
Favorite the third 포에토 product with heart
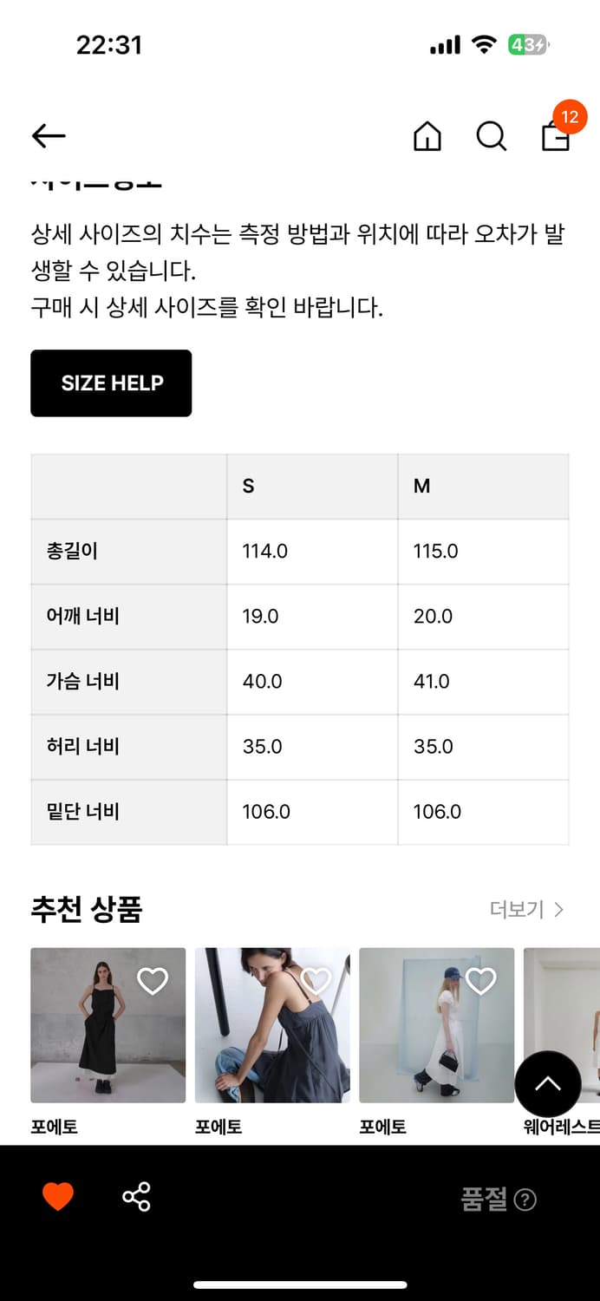click(482, 981)
